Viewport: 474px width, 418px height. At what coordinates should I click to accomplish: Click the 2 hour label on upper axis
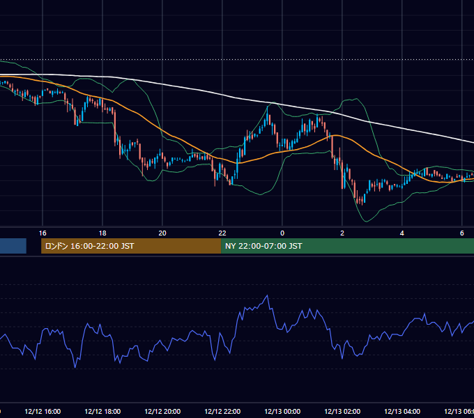342,233
